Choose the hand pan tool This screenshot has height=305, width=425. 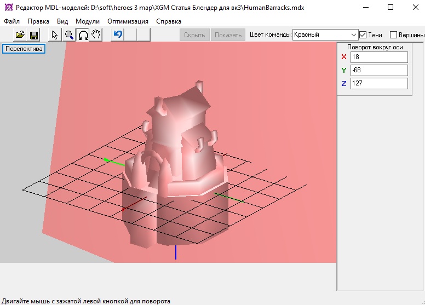pyautogui.click(x=96, y=34)
